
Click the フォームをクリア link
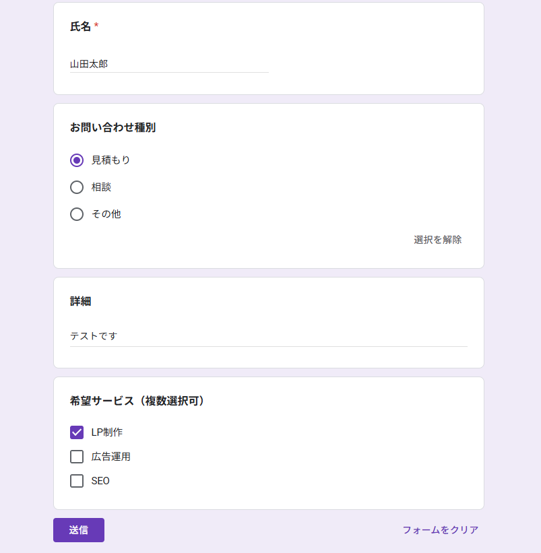[441, 530]
